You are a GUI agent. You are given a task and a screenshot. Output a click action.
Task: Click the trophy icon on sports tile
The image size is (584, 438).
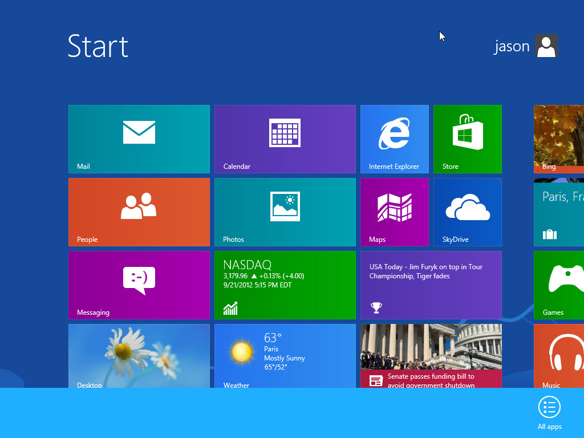coord(376,307)
